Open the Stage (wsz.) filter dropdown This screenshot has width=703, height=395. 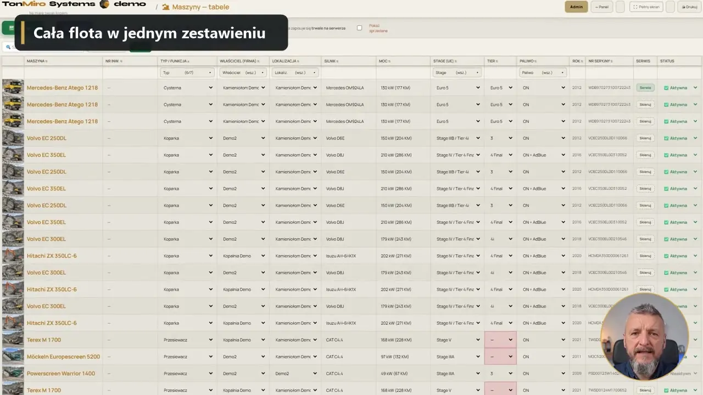point(456,72)
